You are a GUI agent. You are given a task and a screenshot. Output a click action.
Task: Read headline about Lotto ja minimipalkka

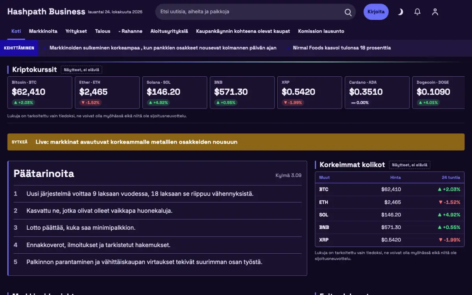click(81, 228)
